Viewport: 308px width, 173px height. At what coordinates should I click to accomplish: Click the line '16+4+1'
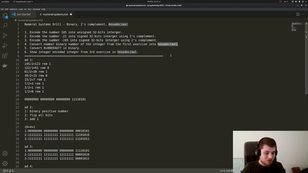30,127
